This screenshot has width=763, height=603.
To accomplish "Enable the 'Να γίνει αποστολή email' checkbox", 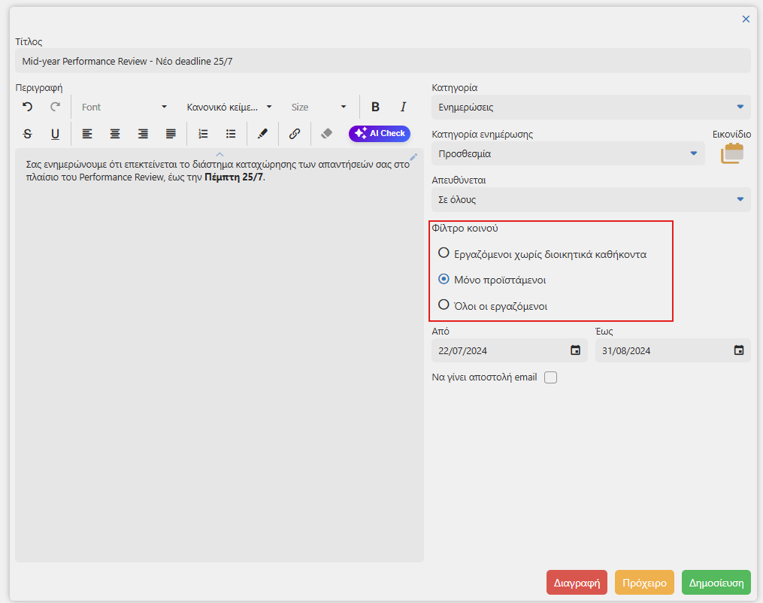I will (x=550, y=377).
